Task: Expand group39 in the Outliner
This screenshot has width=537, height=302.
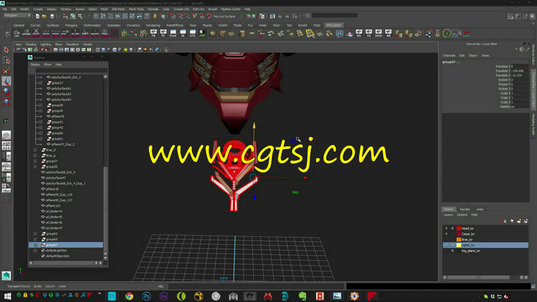Action: click(41, 105)
